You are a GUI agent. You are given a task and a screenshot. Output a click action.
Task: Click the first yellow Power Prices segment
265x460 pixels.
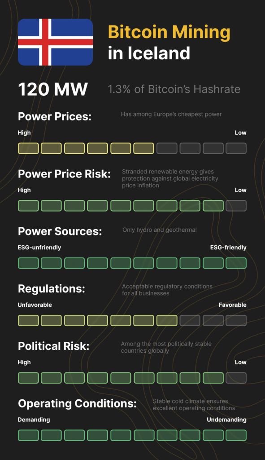(x=28, y=148)
